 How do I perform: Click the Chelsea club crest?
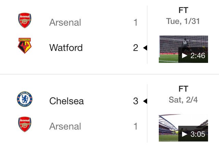coord(25,99)
